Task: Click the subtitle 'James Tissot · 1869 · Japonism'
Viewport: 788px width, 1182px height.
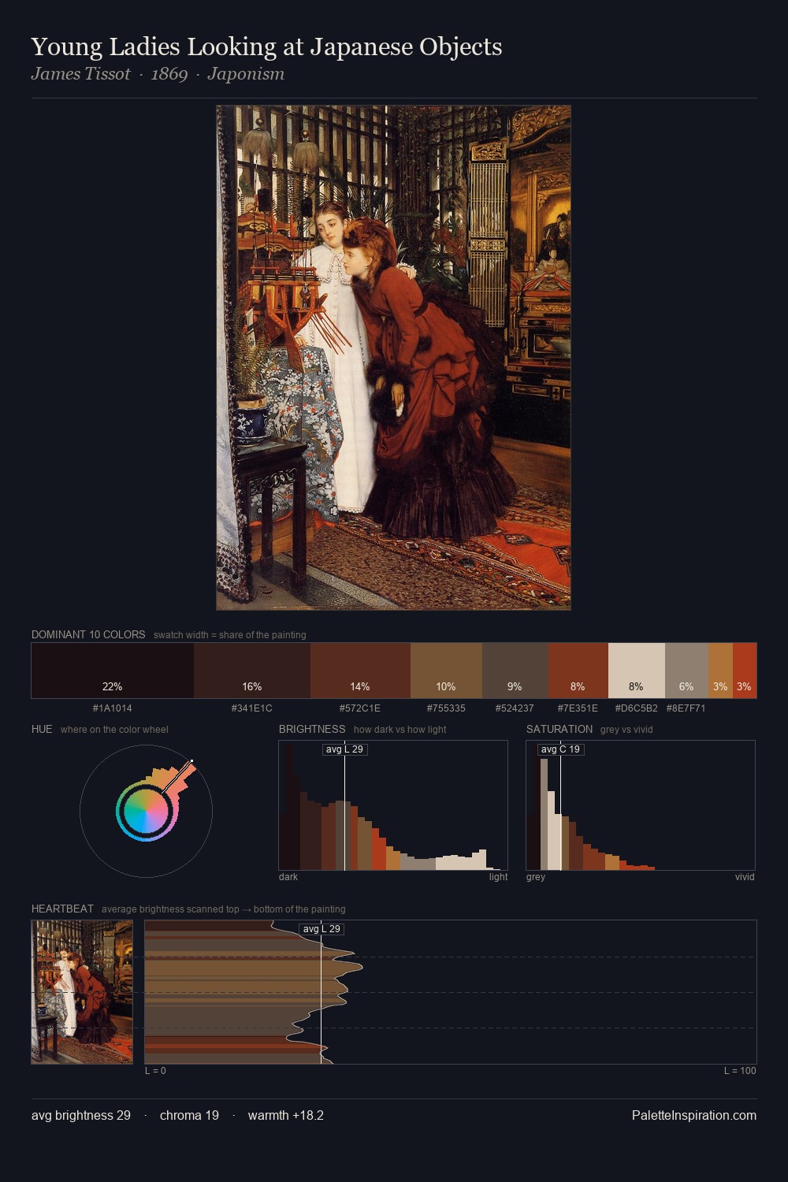Action: click(158, 74)
